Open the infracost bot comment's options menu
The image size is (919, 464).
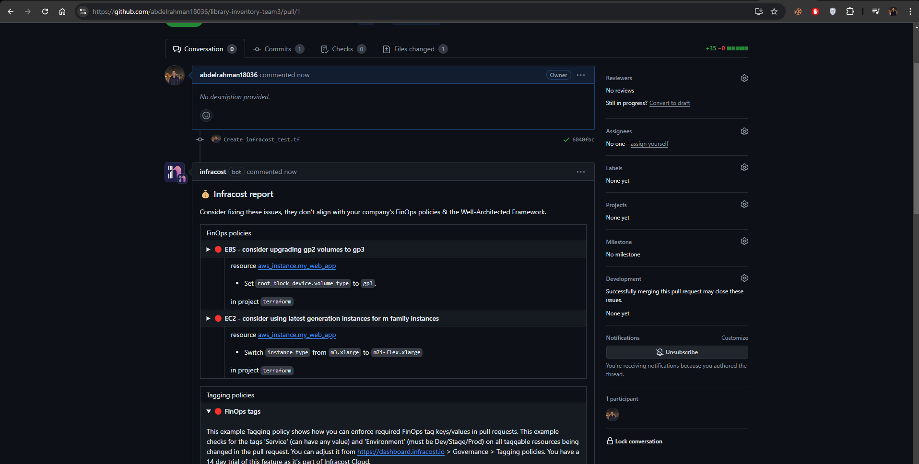pos(581,172)
